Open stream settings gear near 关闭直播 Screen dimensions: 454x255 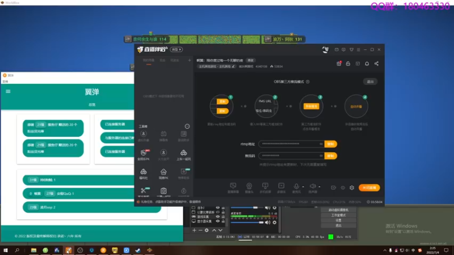click(352, 188)
